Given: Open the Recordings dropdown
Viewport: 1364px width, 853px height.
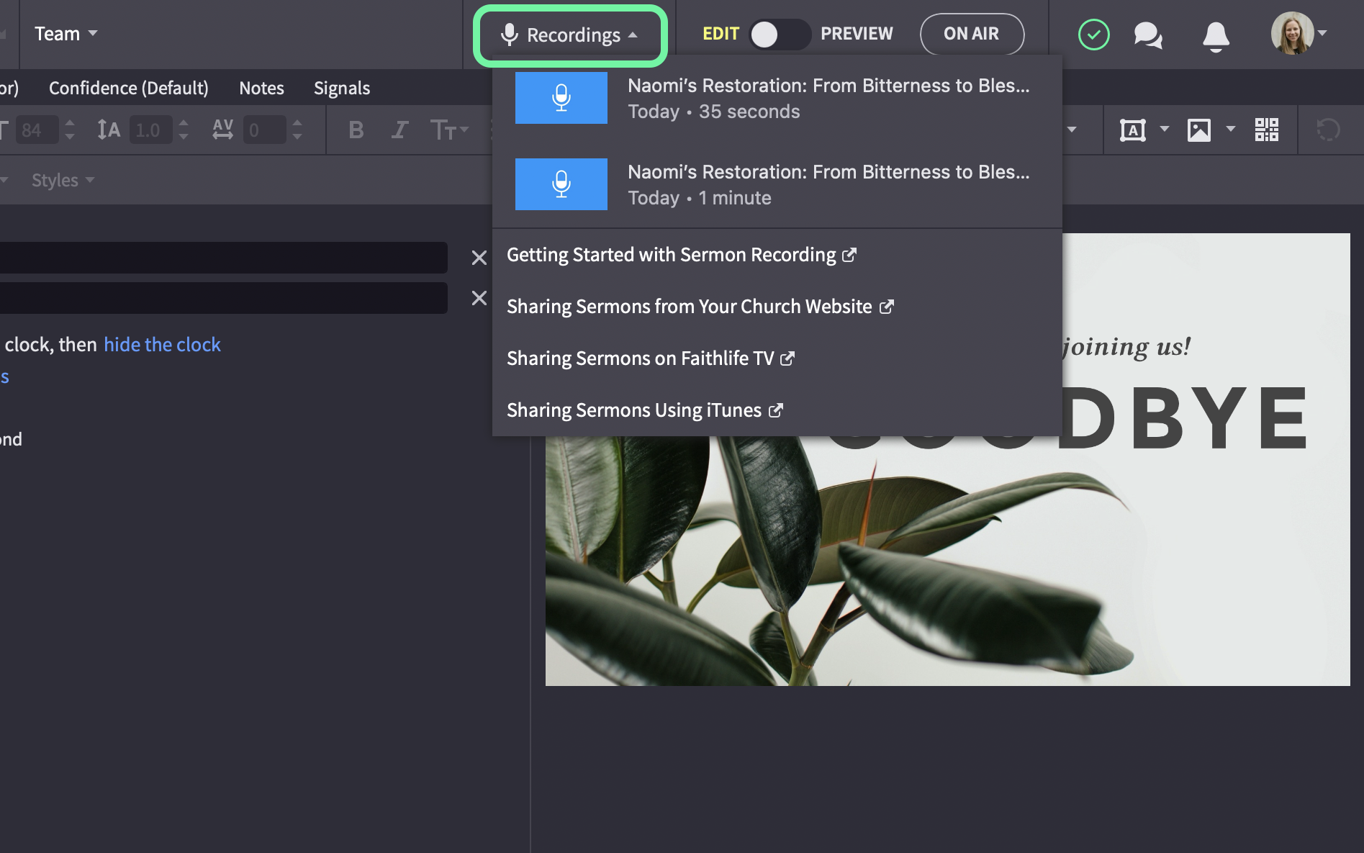Looking at the screenshot, I should (569, 35).
